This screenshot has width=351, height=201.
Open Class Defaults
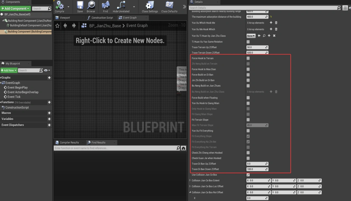[x=169, y=7]
